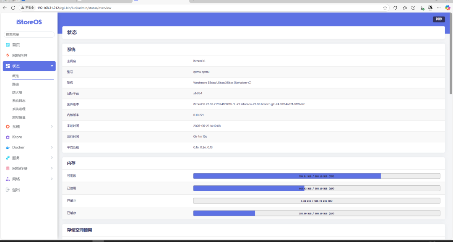Reload the page with the refresh icon
This screenshot has width=453, height=242.
[x=13, y=8]
